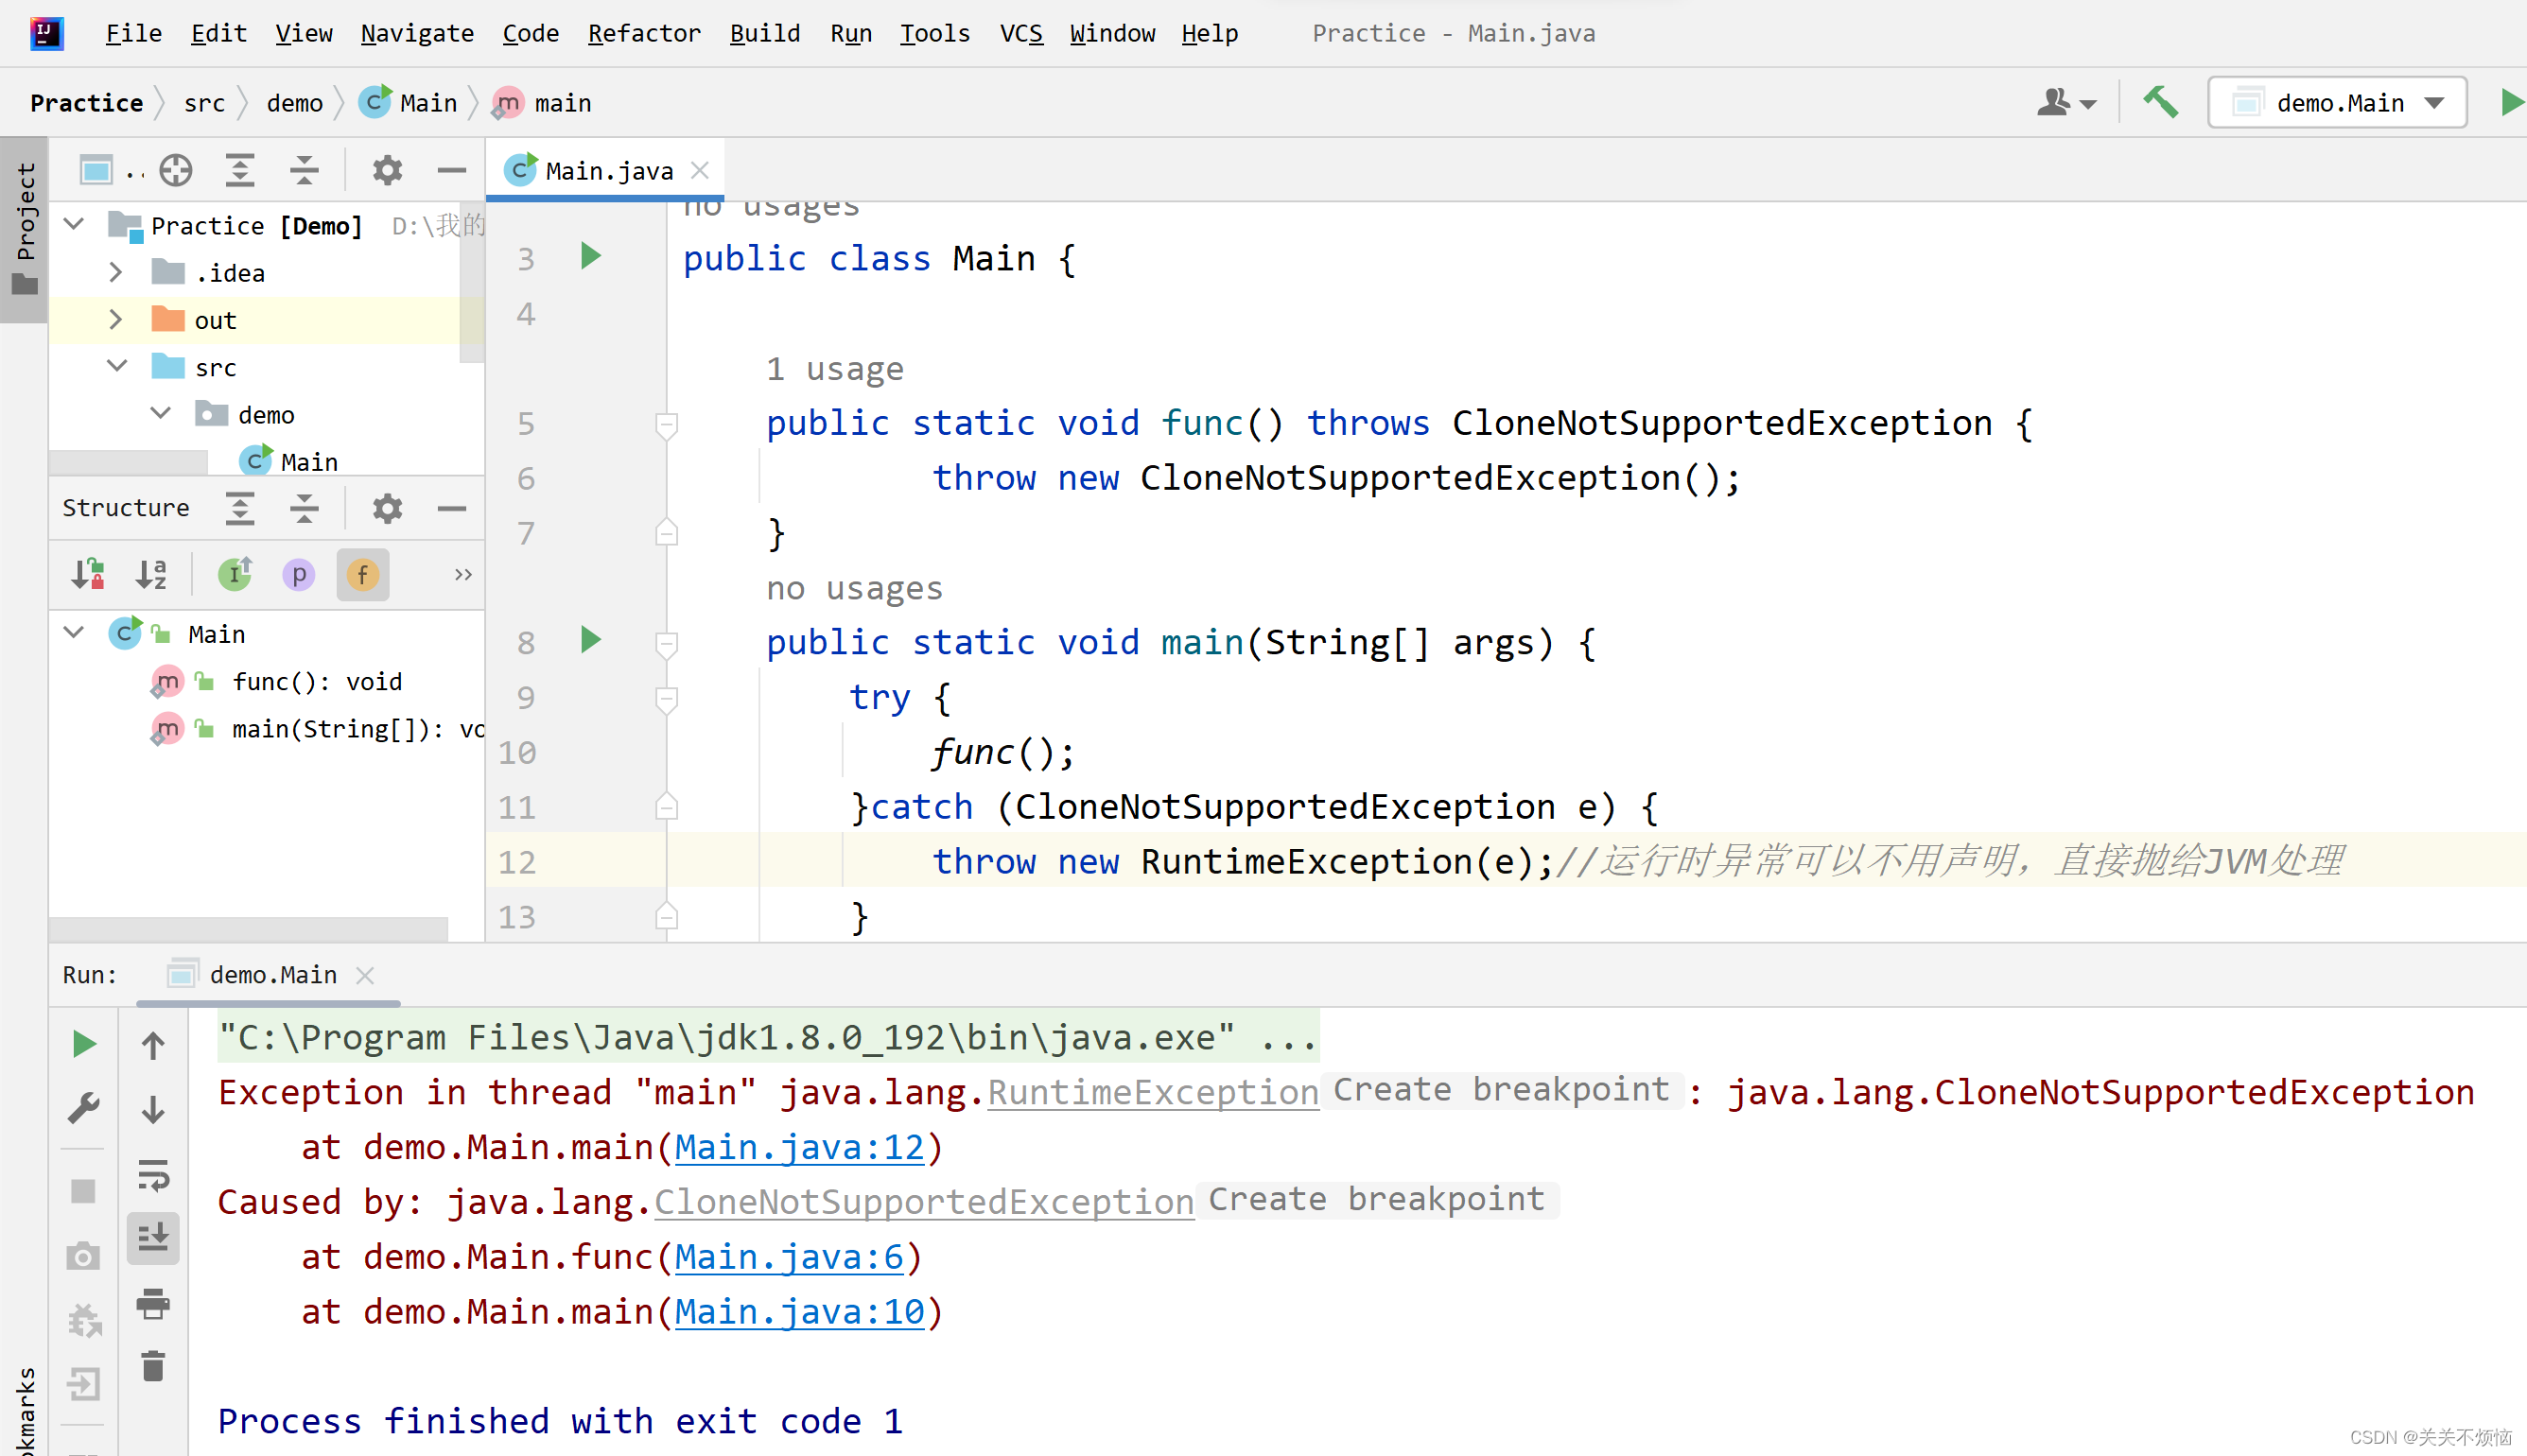The width and height of the screenshot is (2527, 1456).
Task: Select opened file locate target icon
Action: [176, 170]
